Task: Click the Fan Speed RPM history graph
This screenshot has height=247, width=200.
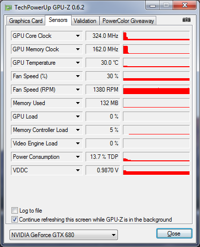Action: tap(156, 90)
